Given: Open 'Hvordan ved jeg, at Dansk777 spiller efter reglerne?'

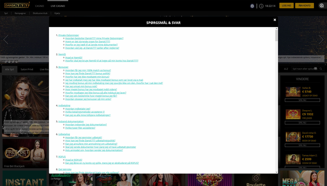Looking at the screenshot, I should tap(92, 48).
